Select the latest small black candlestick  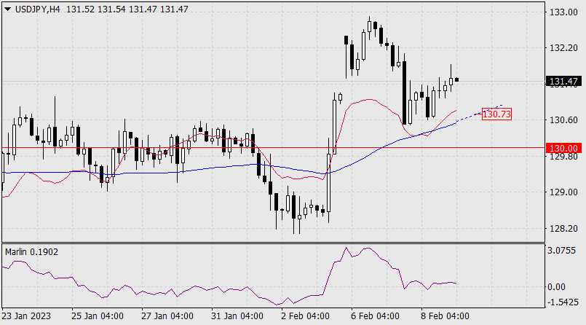pos(456,79)
